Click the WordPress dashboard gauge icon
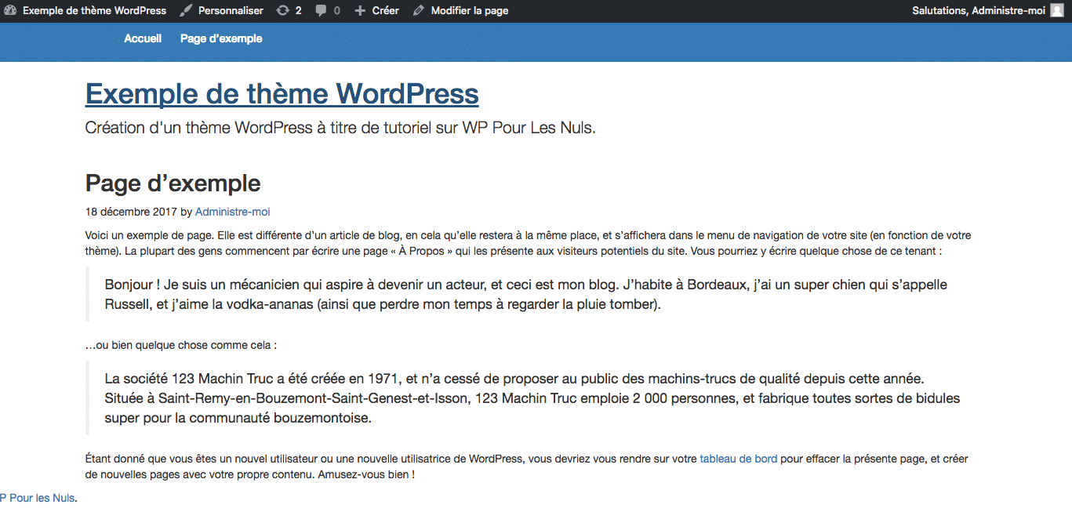The image size is (1072, 530). tap(10, 11)
